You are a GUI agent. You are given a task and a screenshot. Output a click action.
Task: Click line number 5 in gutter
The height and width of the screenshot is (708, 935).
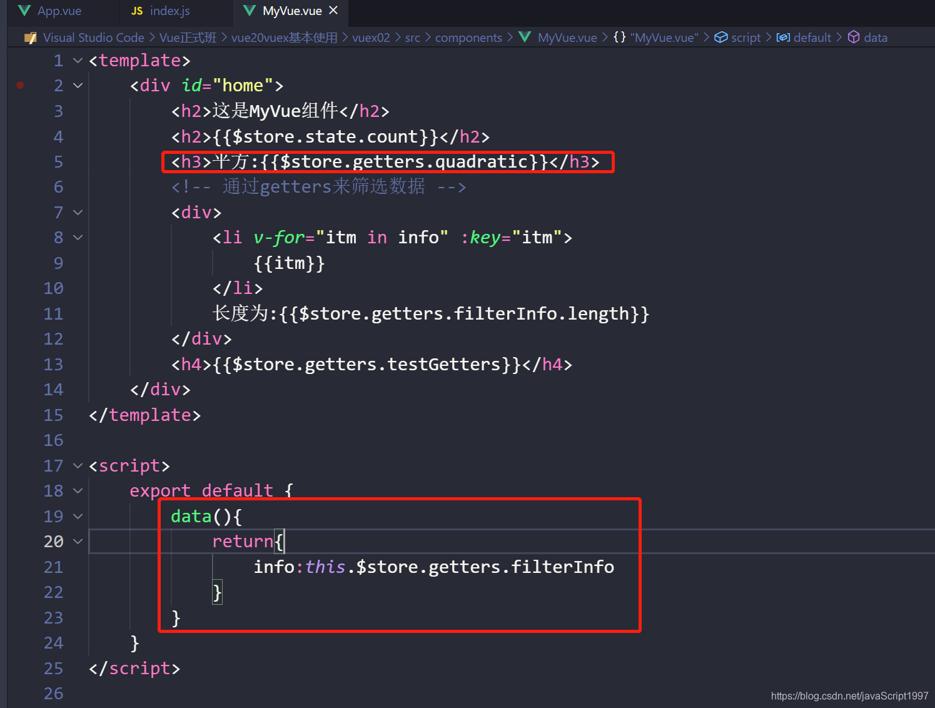(58, 162)
